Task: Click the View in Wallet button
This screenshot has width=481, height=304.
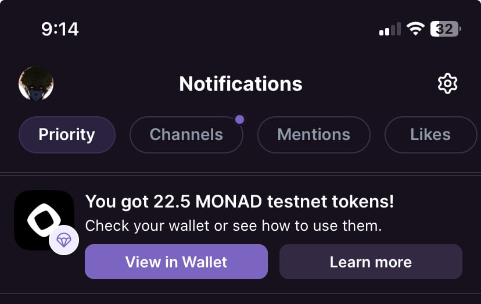Action: (176, 262)
